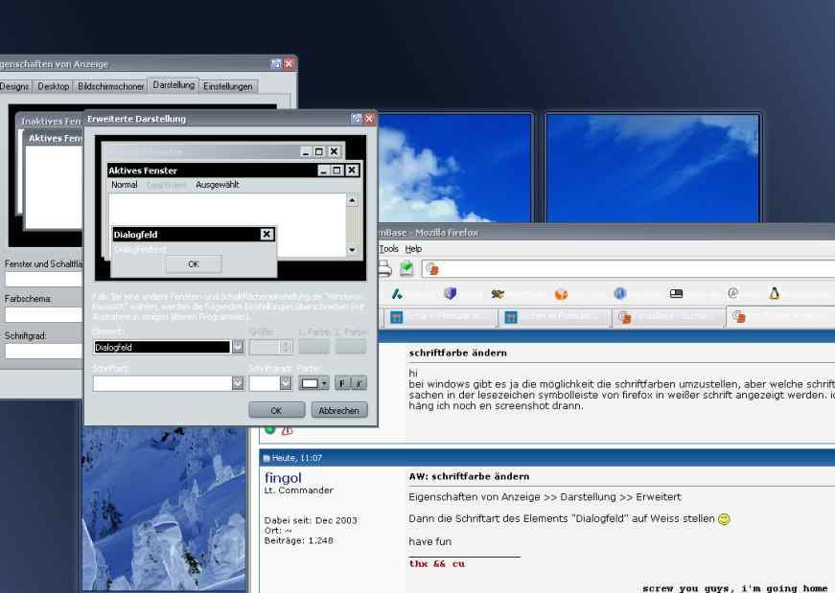The width and height of the screenshot is (835, 593).
Task: Click OK in Erweiterte Darstellung dialog
Action: (276, 410)
